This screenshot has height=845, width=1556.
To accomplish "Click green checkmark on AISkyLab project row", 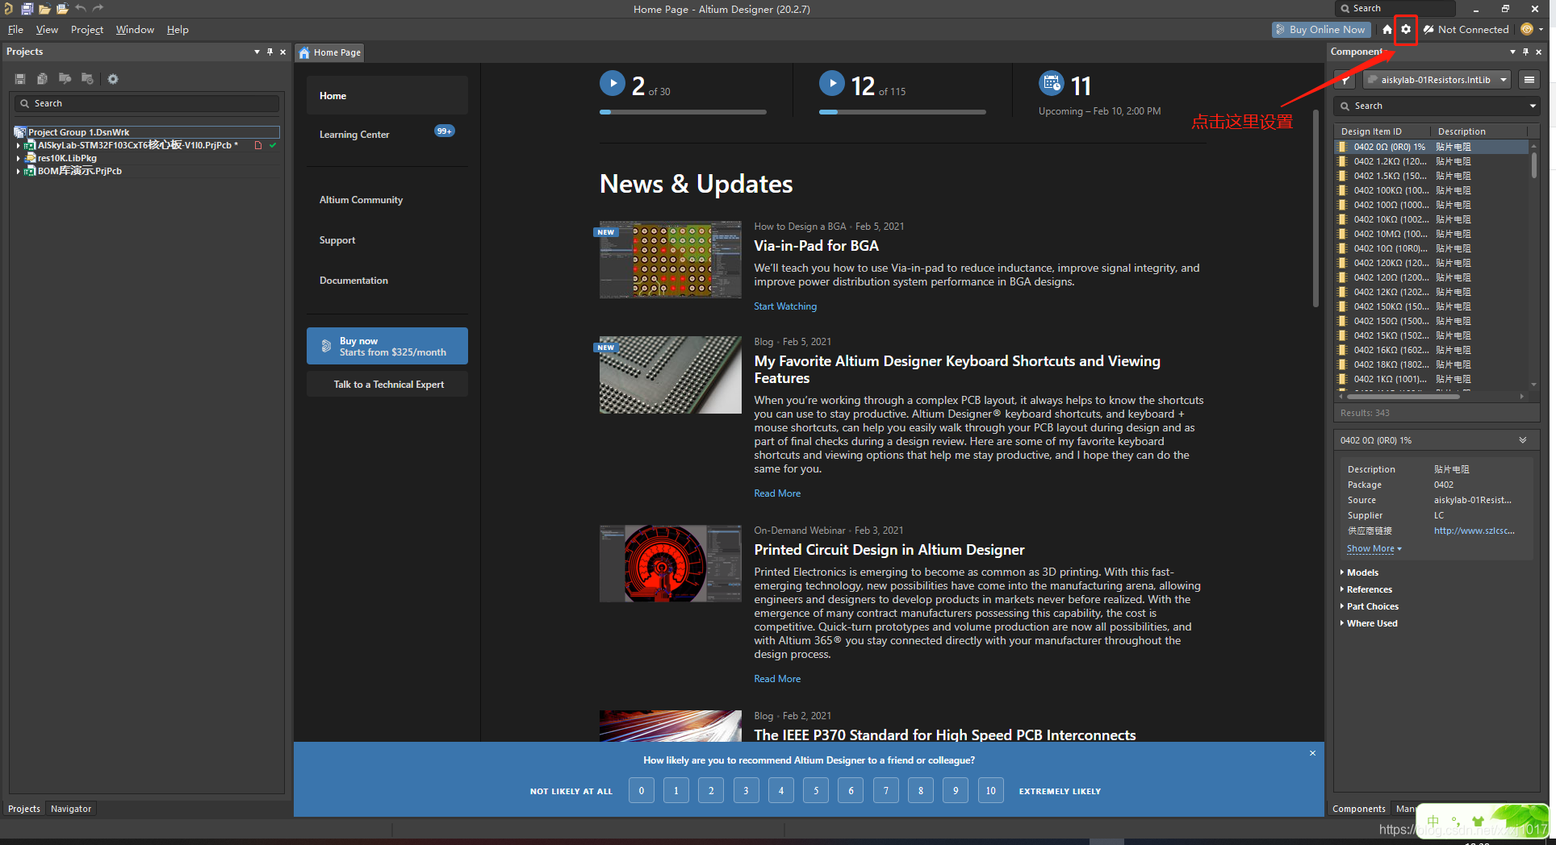I will click(x=273, y=145).
